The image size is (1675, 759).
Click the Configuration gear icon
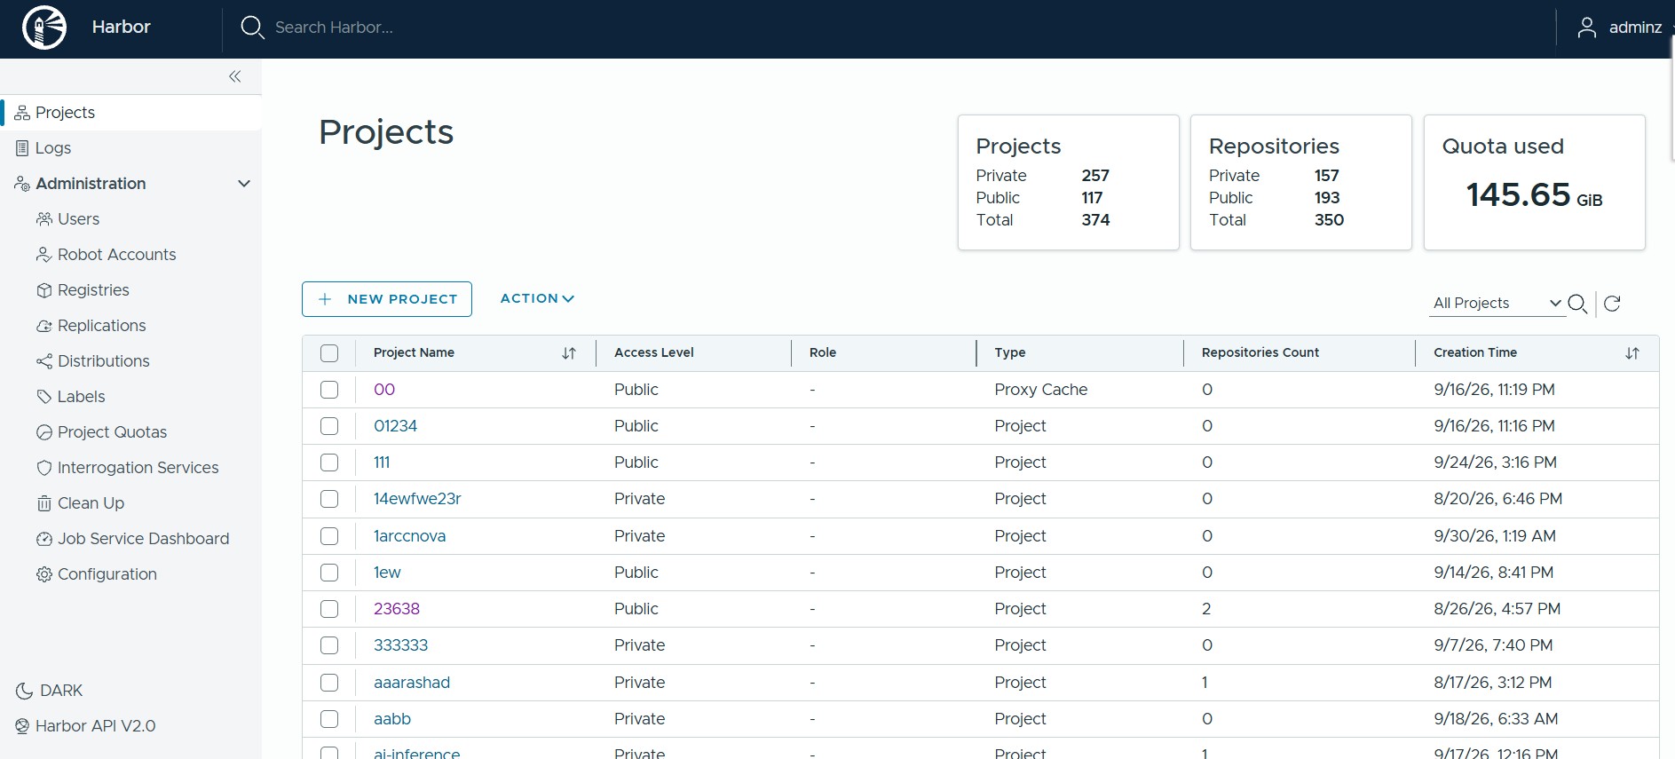point(44,574)
